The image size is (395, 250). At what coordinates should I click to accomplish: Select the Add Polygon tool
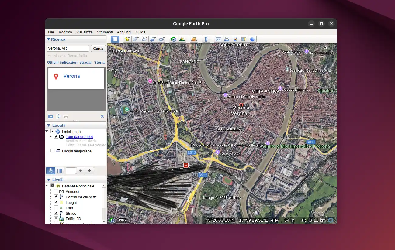pyautogui.click(x=136, y=39)
